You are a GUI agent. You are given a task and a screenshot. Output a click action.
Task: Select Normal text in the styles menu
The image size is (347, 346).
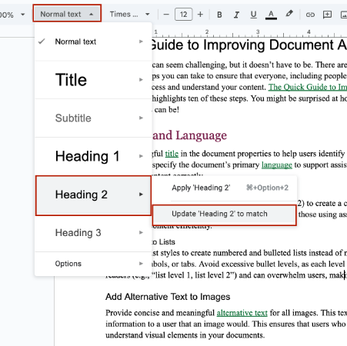click(x=93, y=42)
